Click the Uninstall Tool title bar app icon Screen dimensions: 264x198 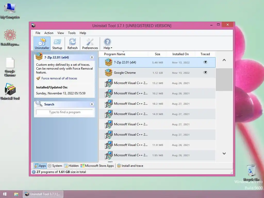[x=33, y=26]
